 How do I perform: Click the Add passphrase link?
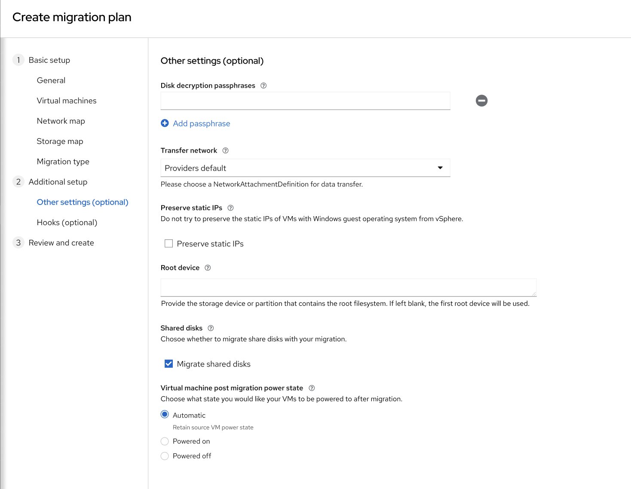click(201, 124)
